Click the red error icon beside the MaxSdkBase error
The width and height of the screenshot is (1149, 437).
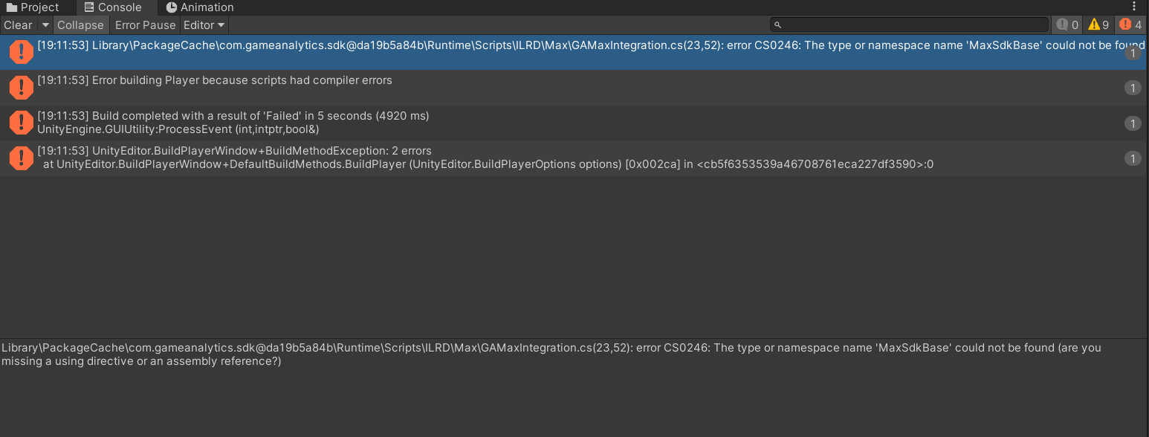click(22, 52)
